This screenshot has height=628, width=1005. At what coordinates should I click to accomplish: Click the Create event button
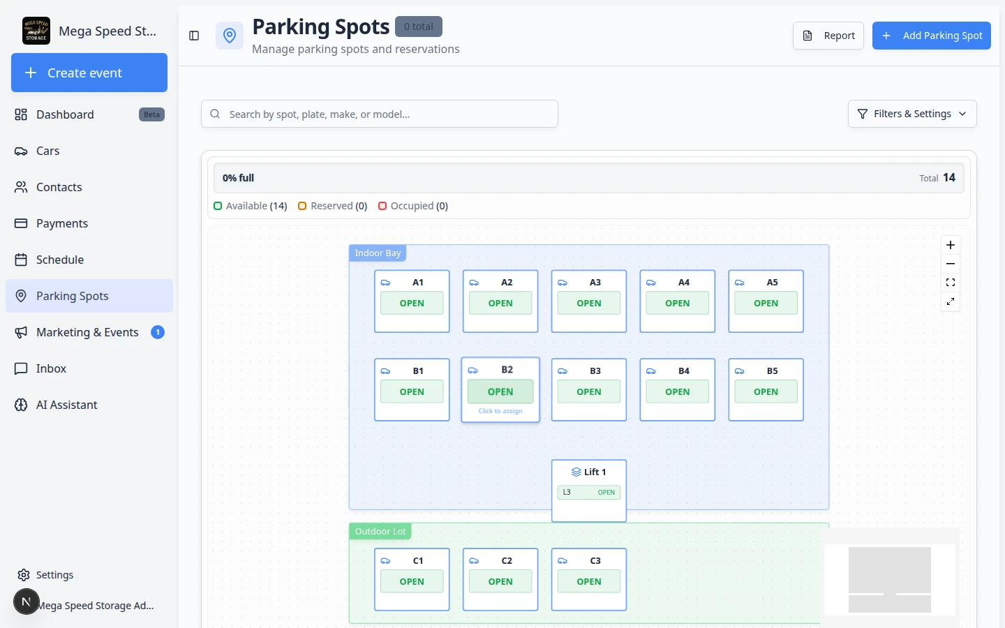[x=89, y=73]
